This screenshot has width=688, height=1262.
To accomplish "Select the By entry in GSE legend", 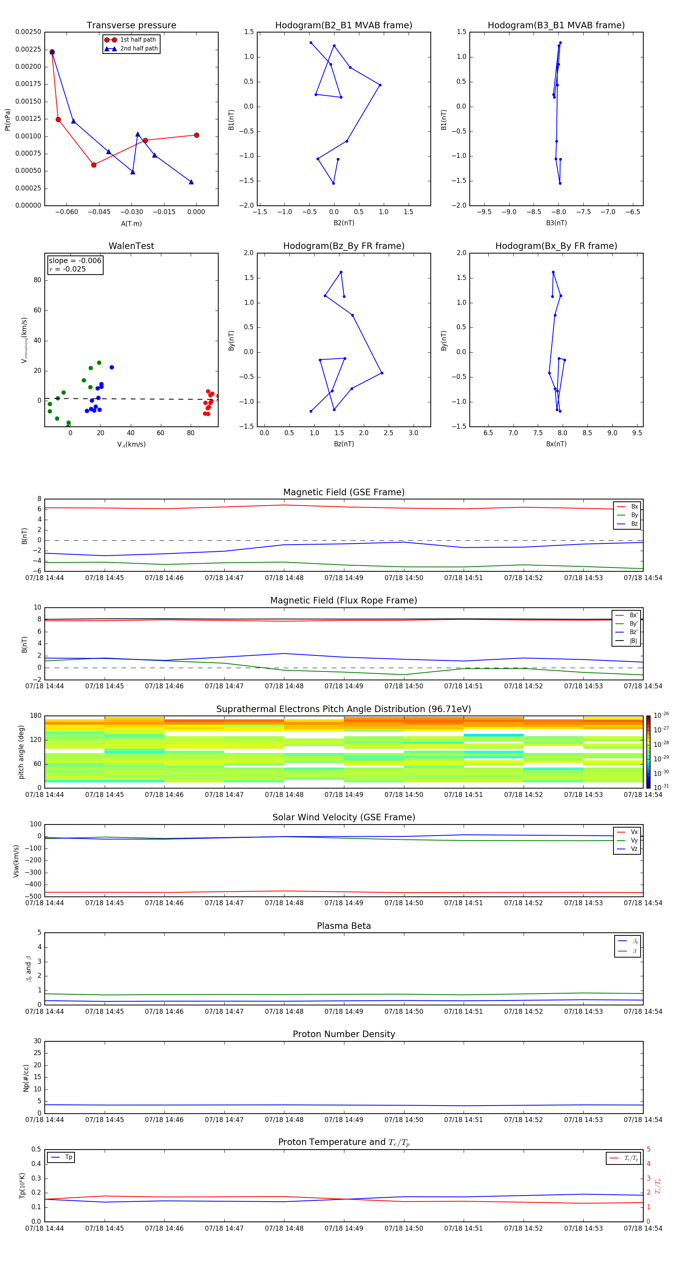I will point(627,515).
